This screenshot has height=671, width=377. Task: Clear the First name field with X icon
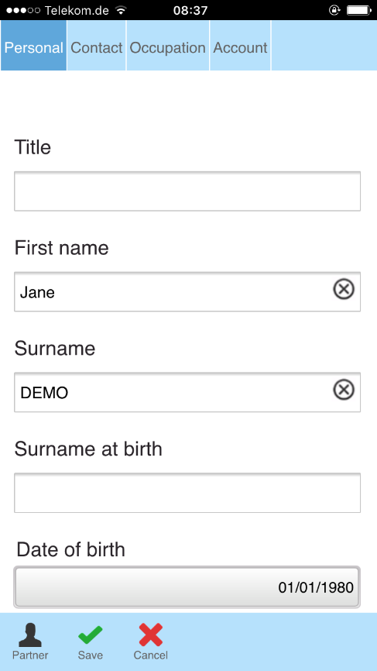coord(344,290)
